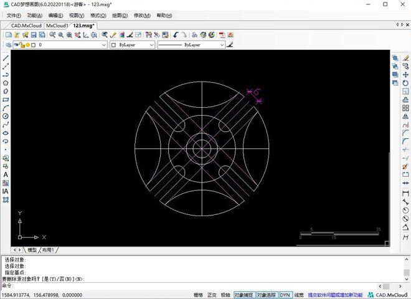Viewport: 411px width, 299px height.
Task: Disable 对象捕捉 object snap
Action: click(x=243, y=295)
